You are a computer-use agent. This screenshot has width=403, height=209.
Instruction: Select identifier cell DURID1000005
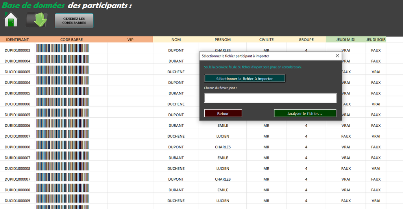[17, 93]
